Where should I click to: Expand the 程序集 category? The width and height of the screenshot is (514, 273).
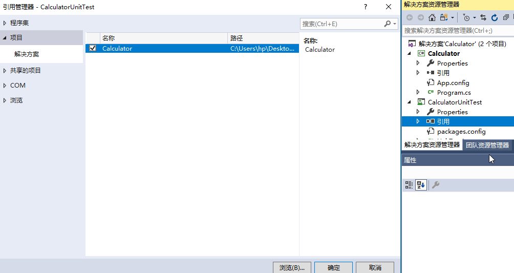point(5,23)
